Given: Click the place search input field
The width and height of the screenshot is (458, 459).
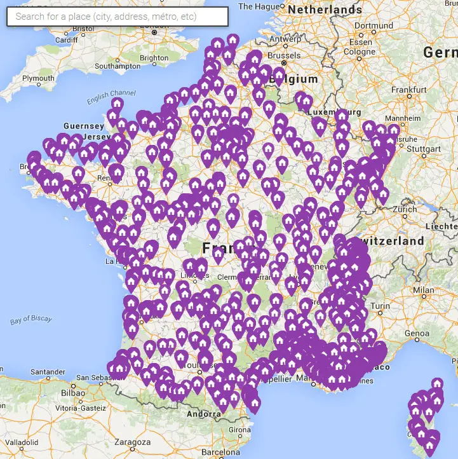Looking at the screenshot, I should point(118,17).
